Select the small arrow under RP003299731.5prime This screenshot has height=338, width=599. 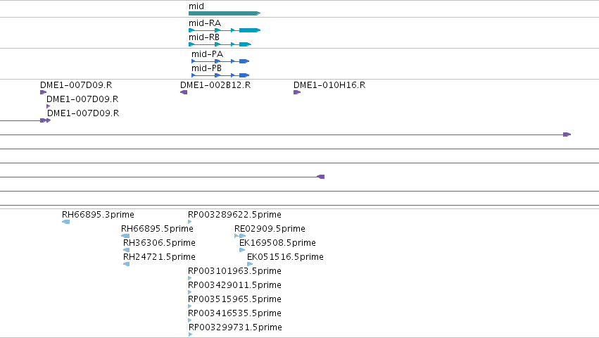click(191, 334)
